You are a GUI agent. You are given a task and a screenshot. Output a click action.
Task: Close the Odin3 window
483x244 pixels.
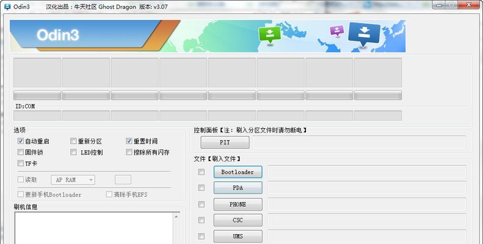(468, 4)
